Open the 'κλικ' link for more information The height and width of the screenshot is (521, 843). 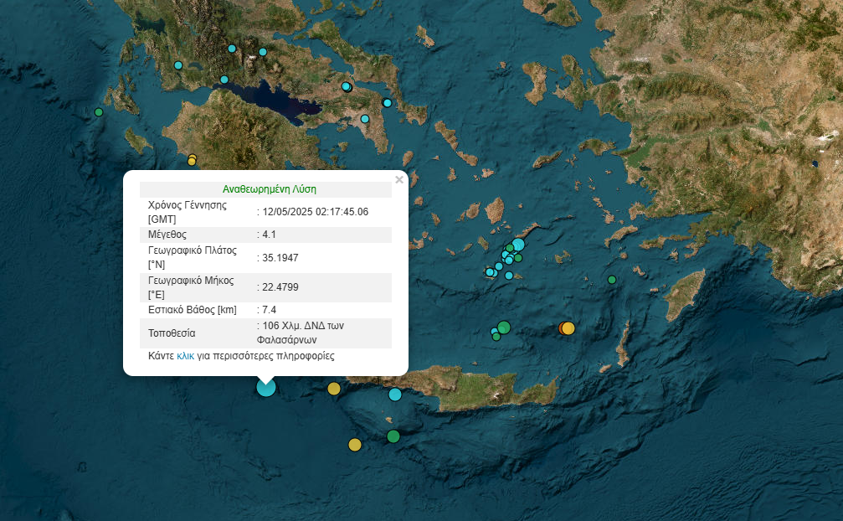click(185, 356)
